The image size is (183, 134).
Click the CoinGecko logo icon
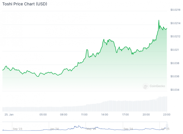(145, 86)
